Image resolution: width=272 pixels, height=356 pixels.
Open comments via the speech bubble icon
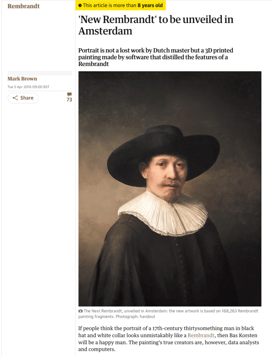tap(69, 94)
